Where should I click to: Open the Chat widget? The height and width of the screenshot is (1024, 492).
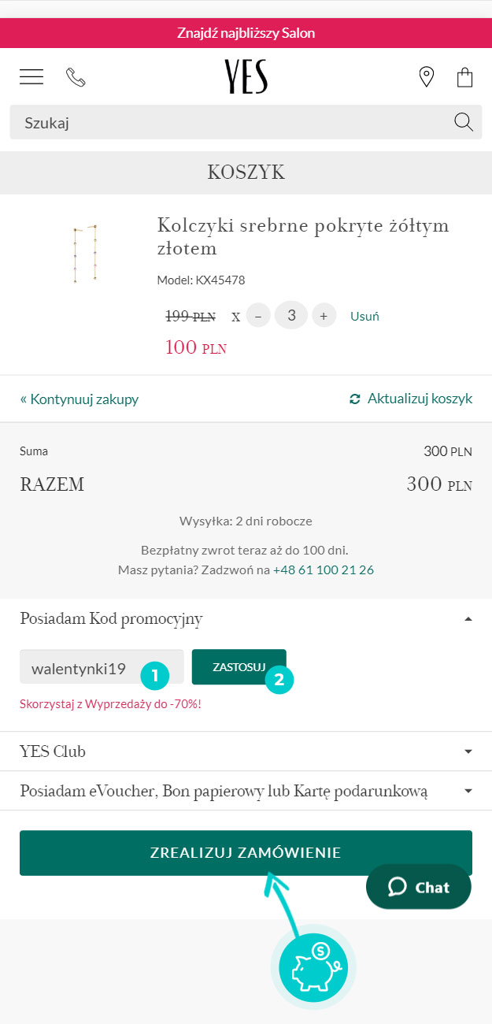(x=419, y=887)
